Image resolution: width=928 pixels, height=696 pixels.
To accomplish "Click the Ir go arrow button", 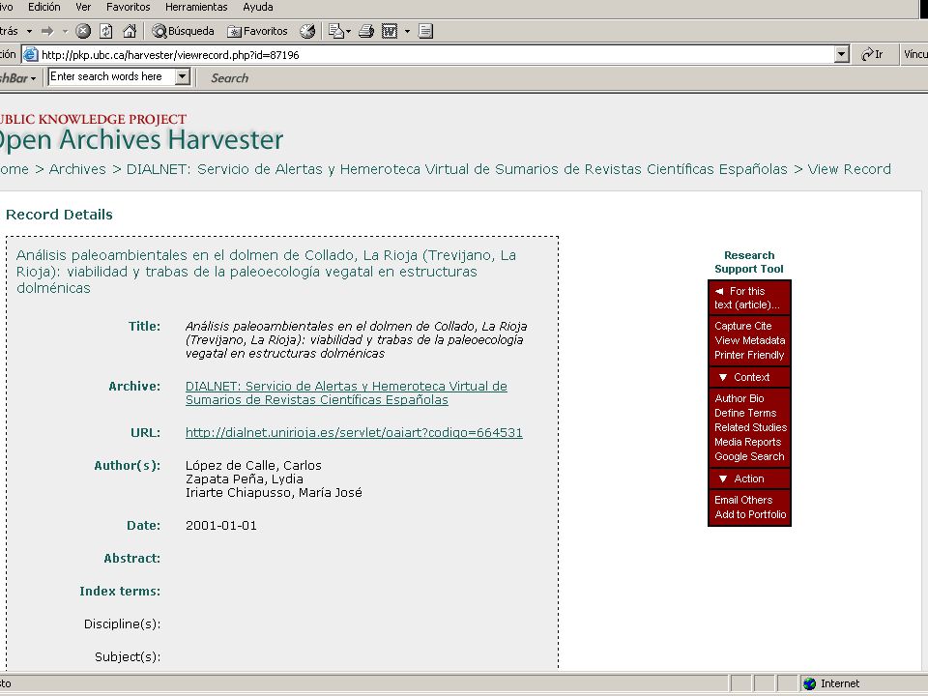I will (872, 54).
